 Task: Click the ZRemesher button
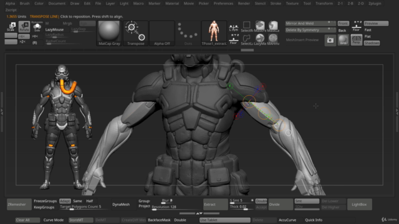pos(19,205)
